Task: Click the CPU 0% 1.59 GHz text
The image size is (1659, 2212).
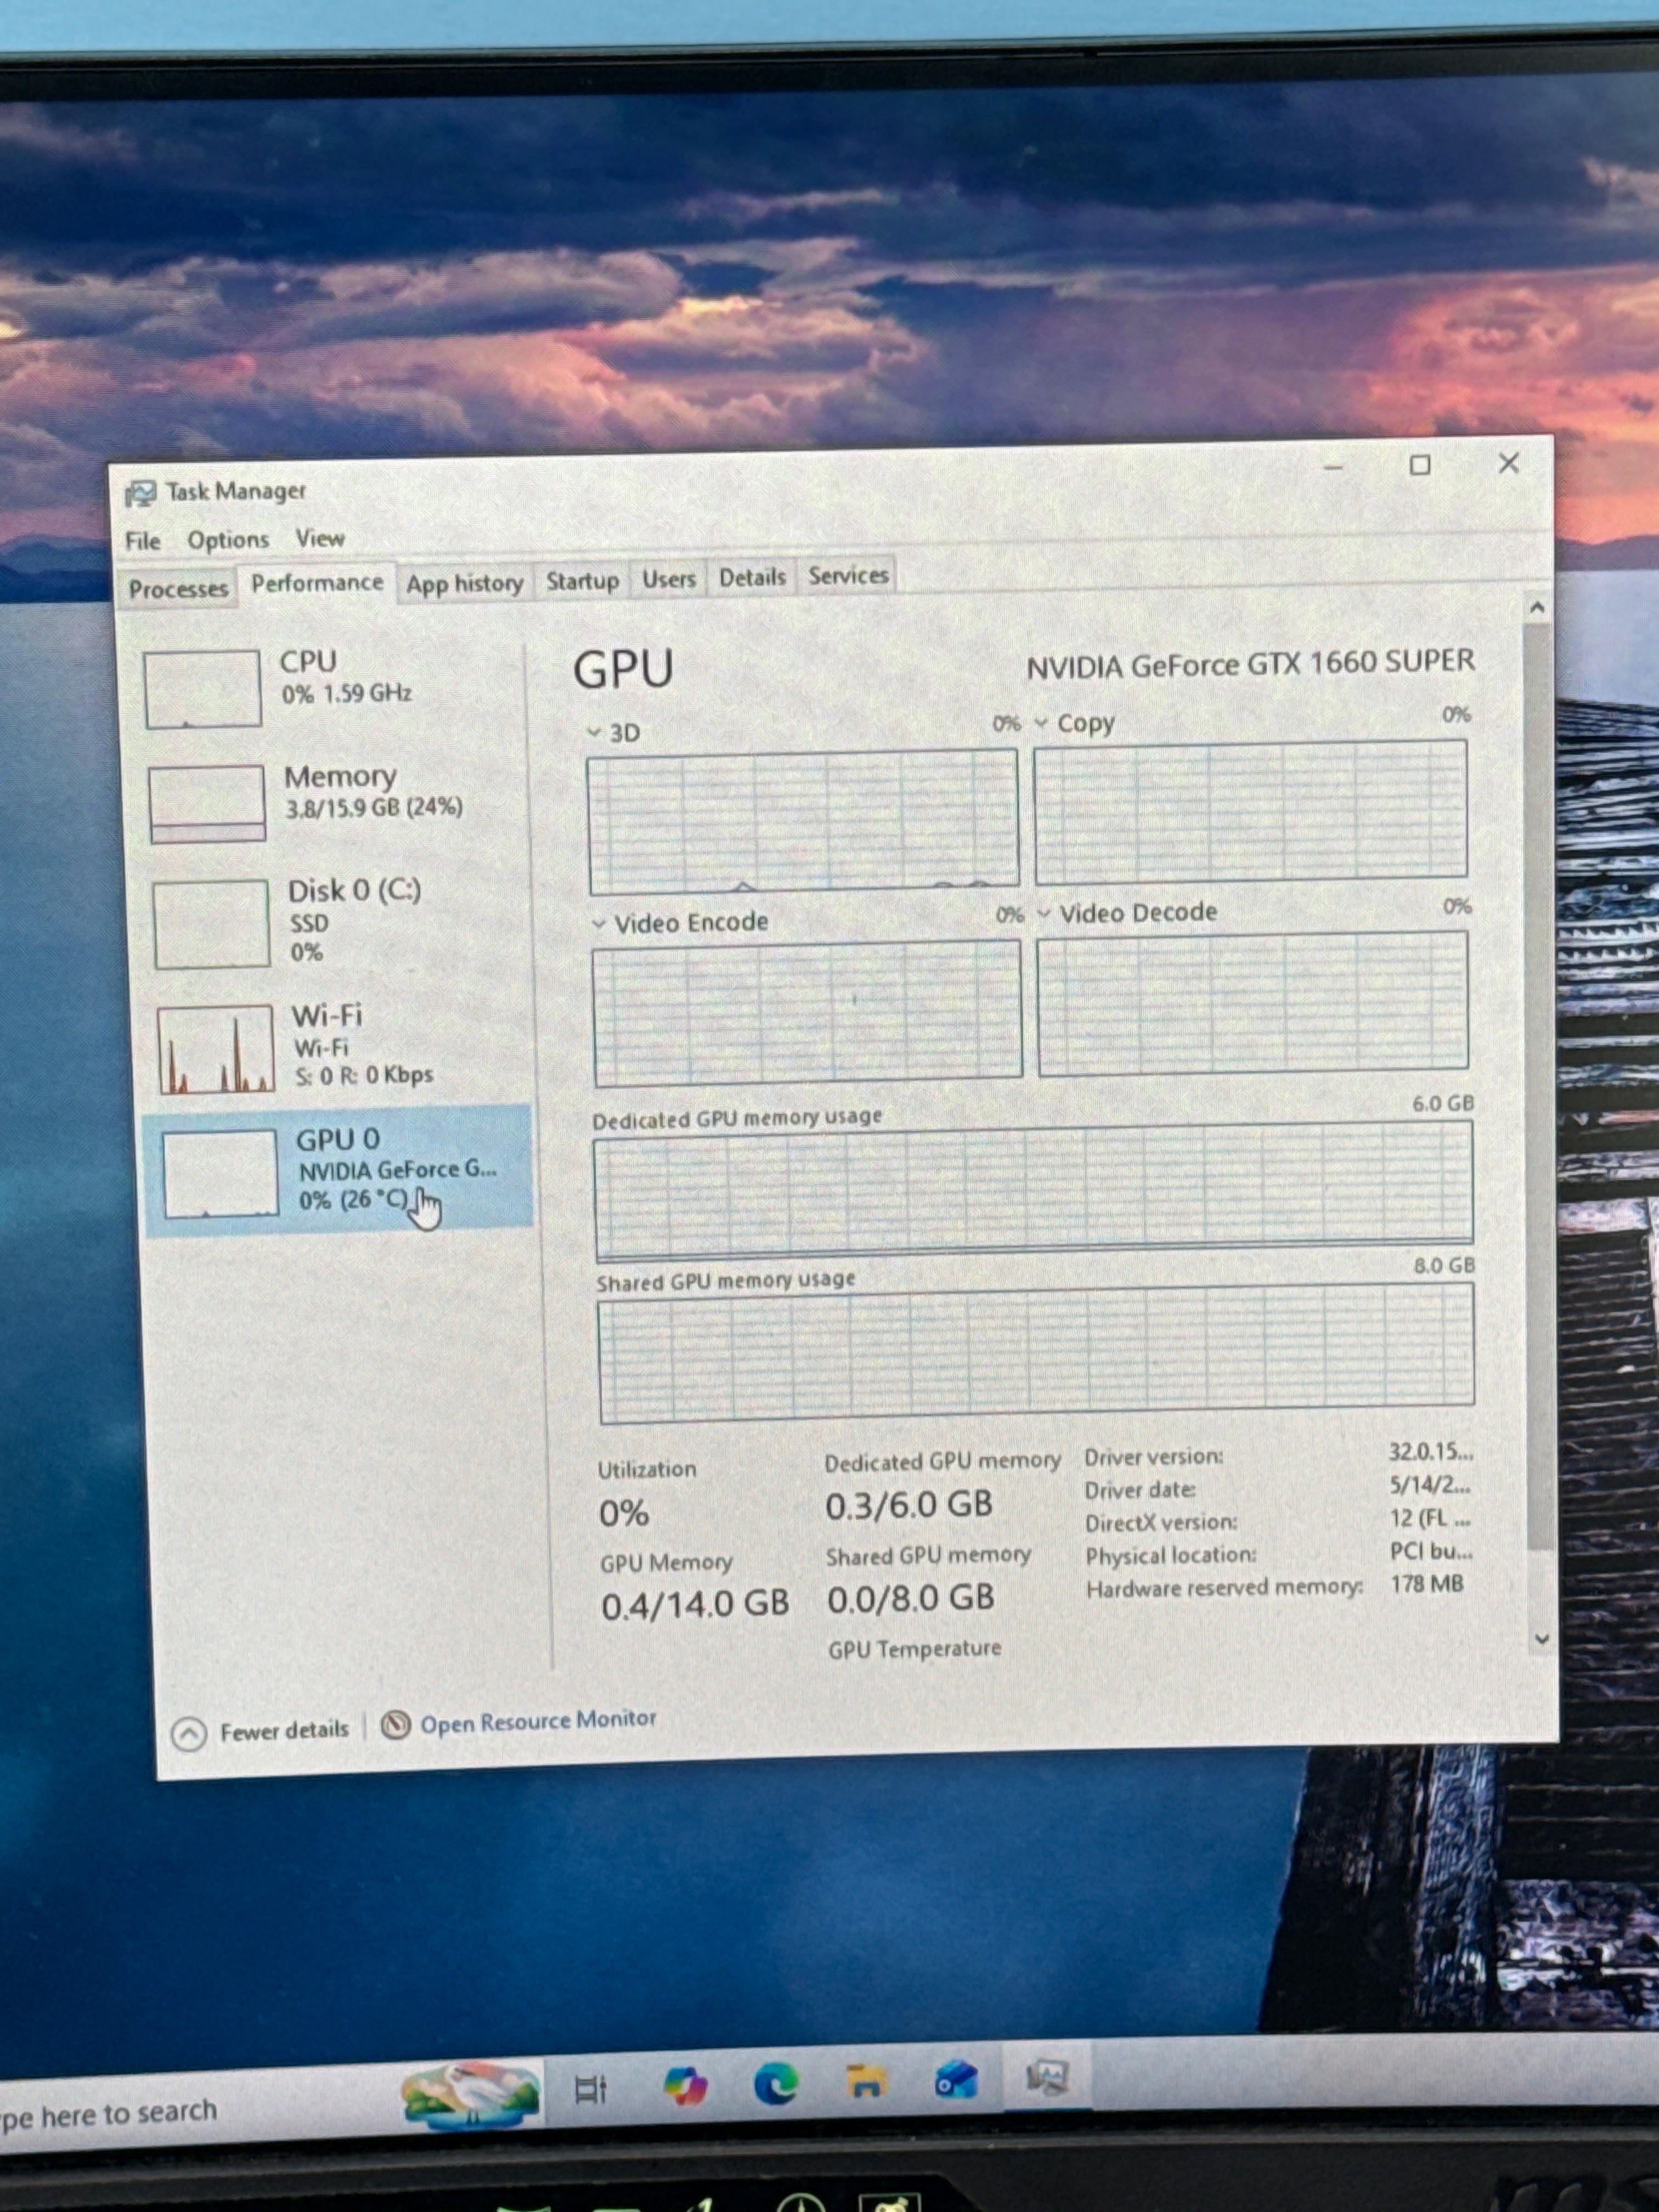Action: tap(346, 693)
